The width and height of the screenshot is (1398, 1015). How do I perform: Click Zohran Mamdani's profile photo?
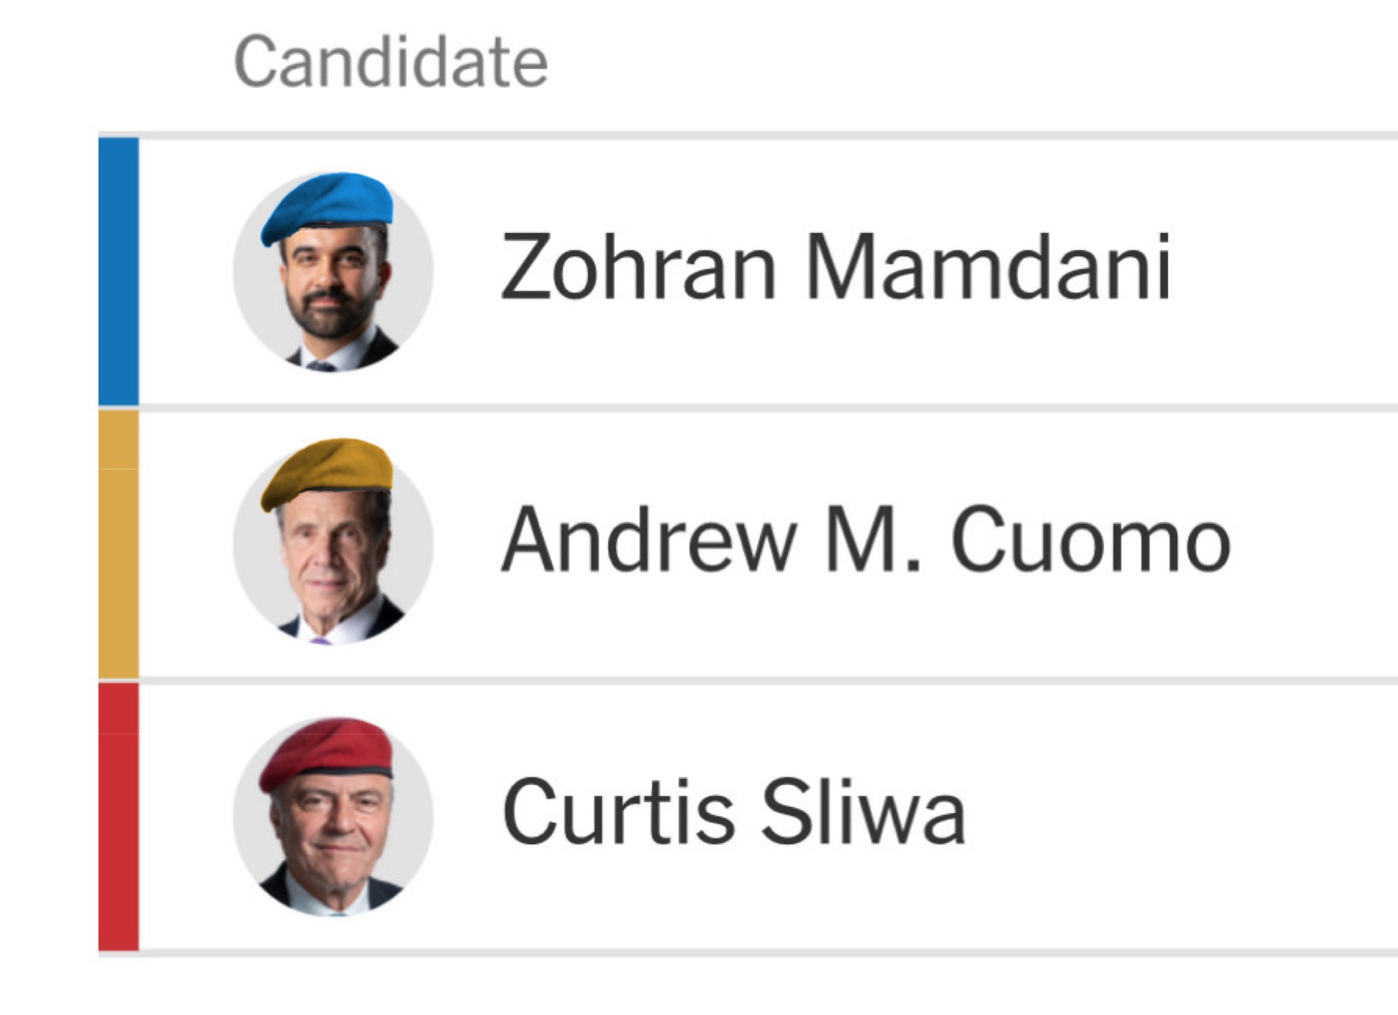click(x=333, y=280)
